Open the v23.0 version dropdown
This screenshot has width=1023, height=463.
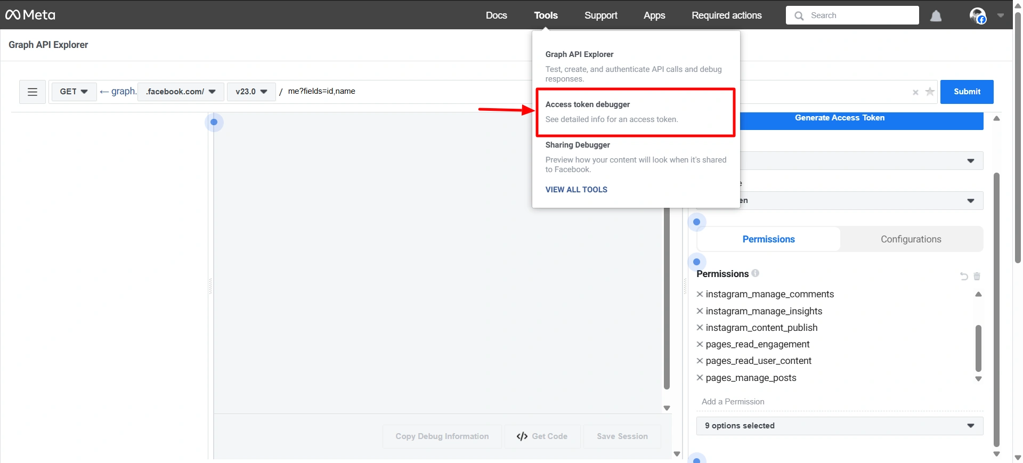[x=251, y=92]
